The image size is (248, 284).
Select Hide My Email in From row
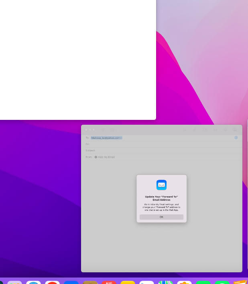[105, 157]
